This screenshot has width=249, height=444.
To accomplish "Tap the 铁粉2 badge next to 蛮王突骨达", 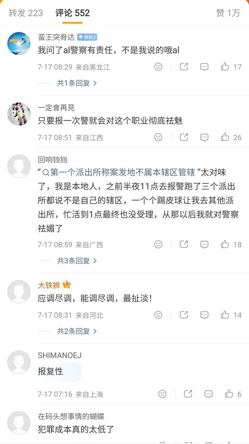I will (87, 37).
